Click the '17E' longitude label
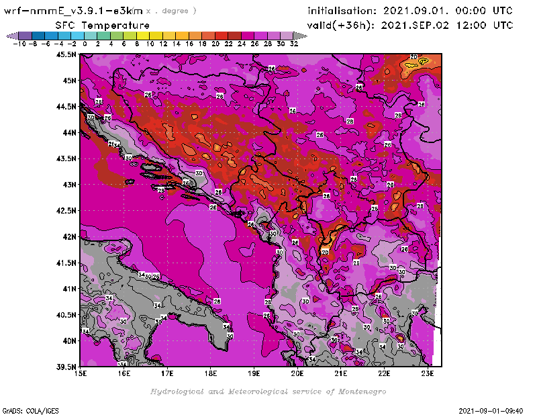Image resolution: width=537 pixels, height=415 pixels. pos(167,373)
